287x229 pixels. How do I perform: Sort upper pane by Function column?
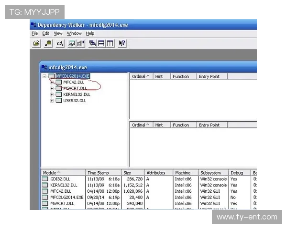184,76
